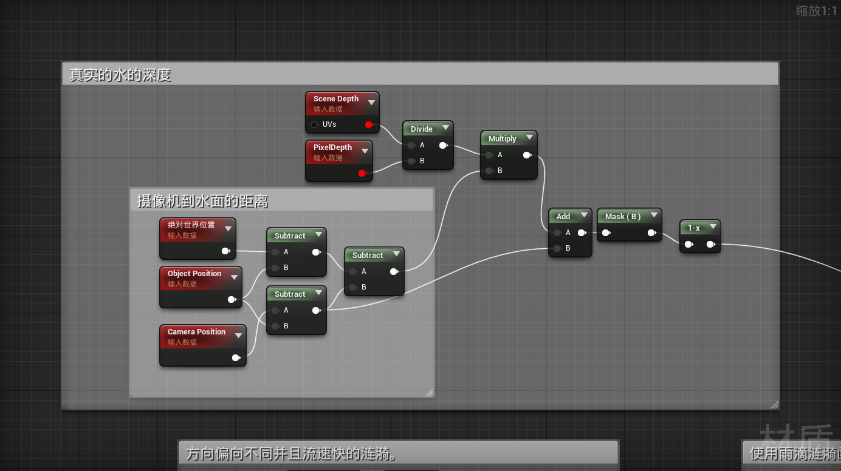841x471 pixels.
Task: Select the 绝对世界位置 node title
Action: tap(191, 225)
